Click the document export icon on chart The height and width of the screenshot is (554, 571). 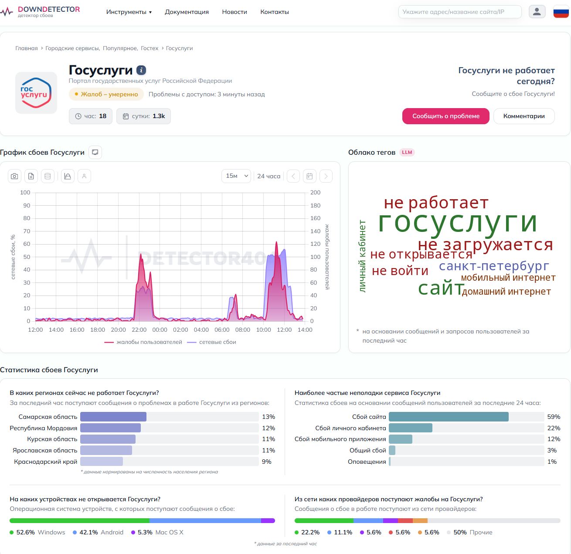31,176
